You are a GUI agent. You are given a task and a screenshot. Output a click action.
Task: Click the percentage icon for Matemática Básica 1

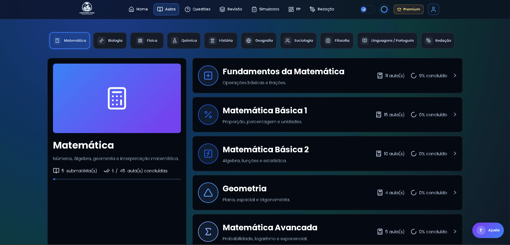point(208,115)
